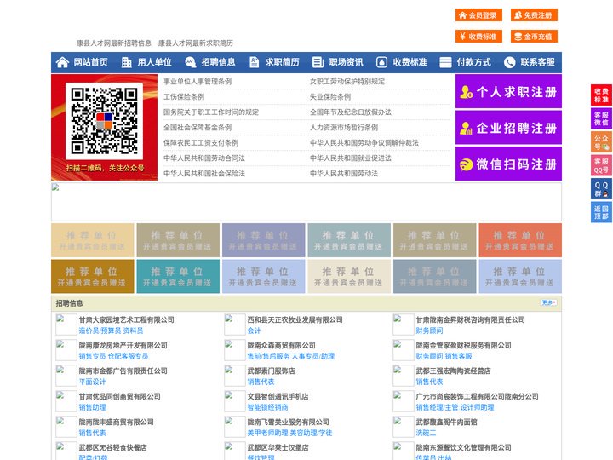Click the 客服QQ号 pink side widget

point(601,165)
